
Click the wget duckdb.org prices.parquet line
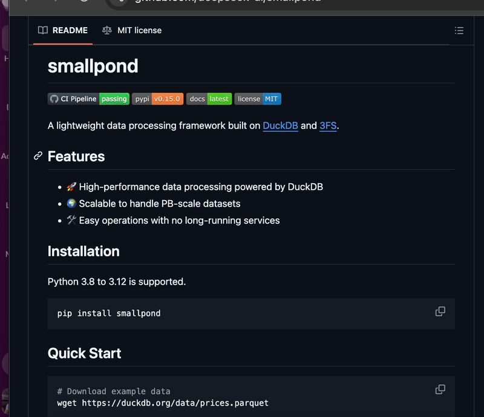pos(163,403)
